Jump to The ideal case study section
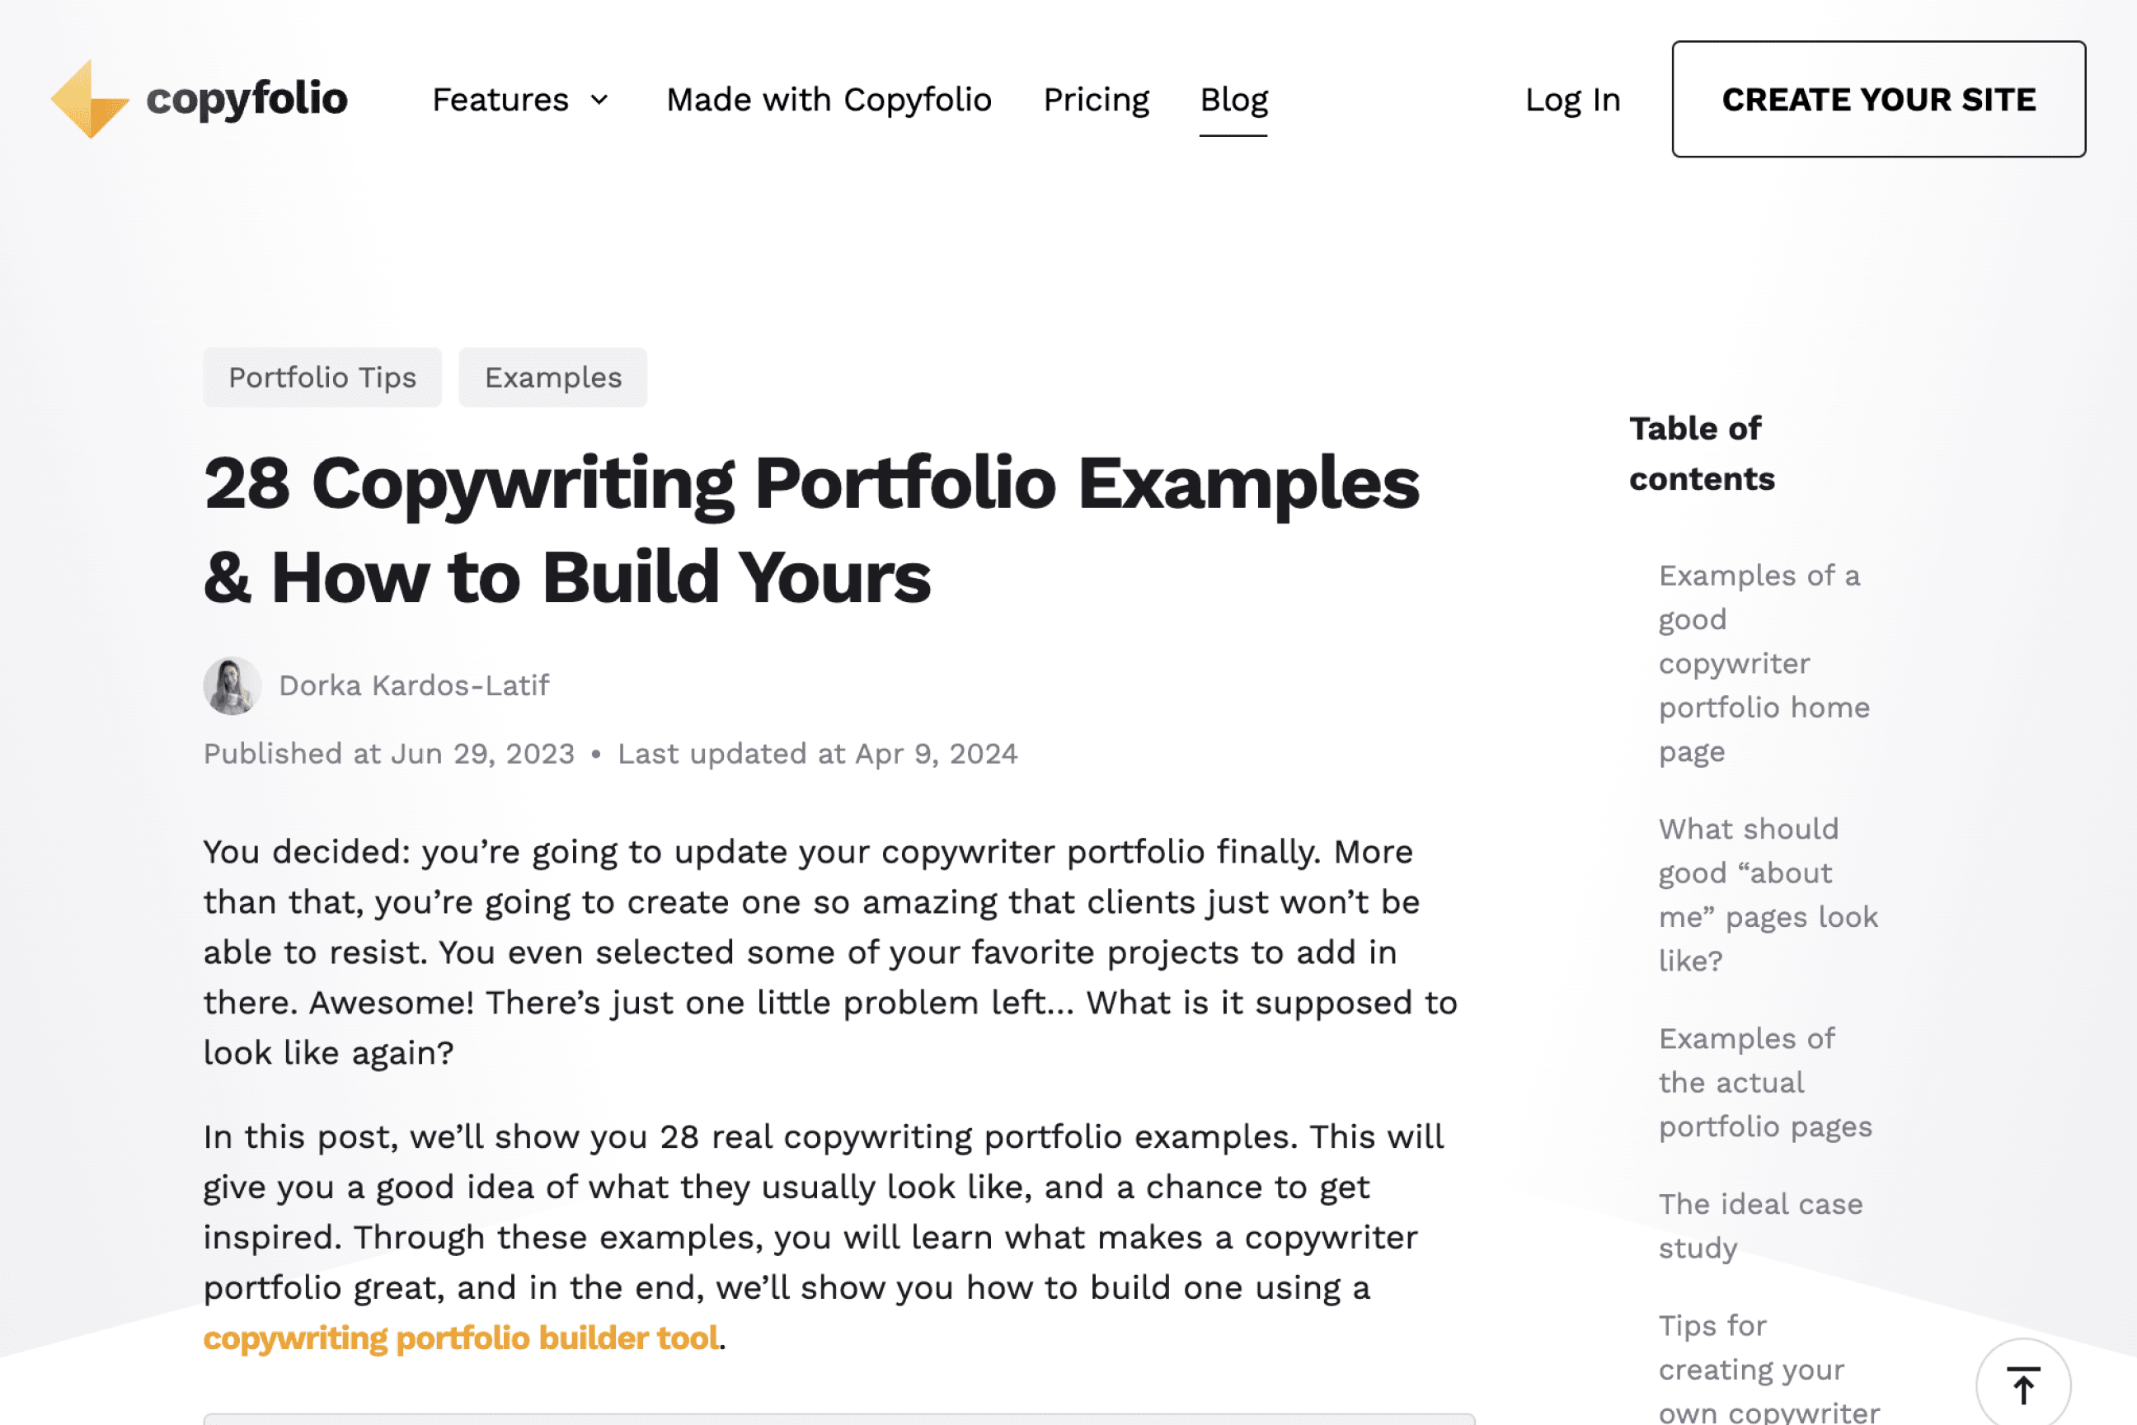This screenshot has width=2137, height=1425. 1760,1225
